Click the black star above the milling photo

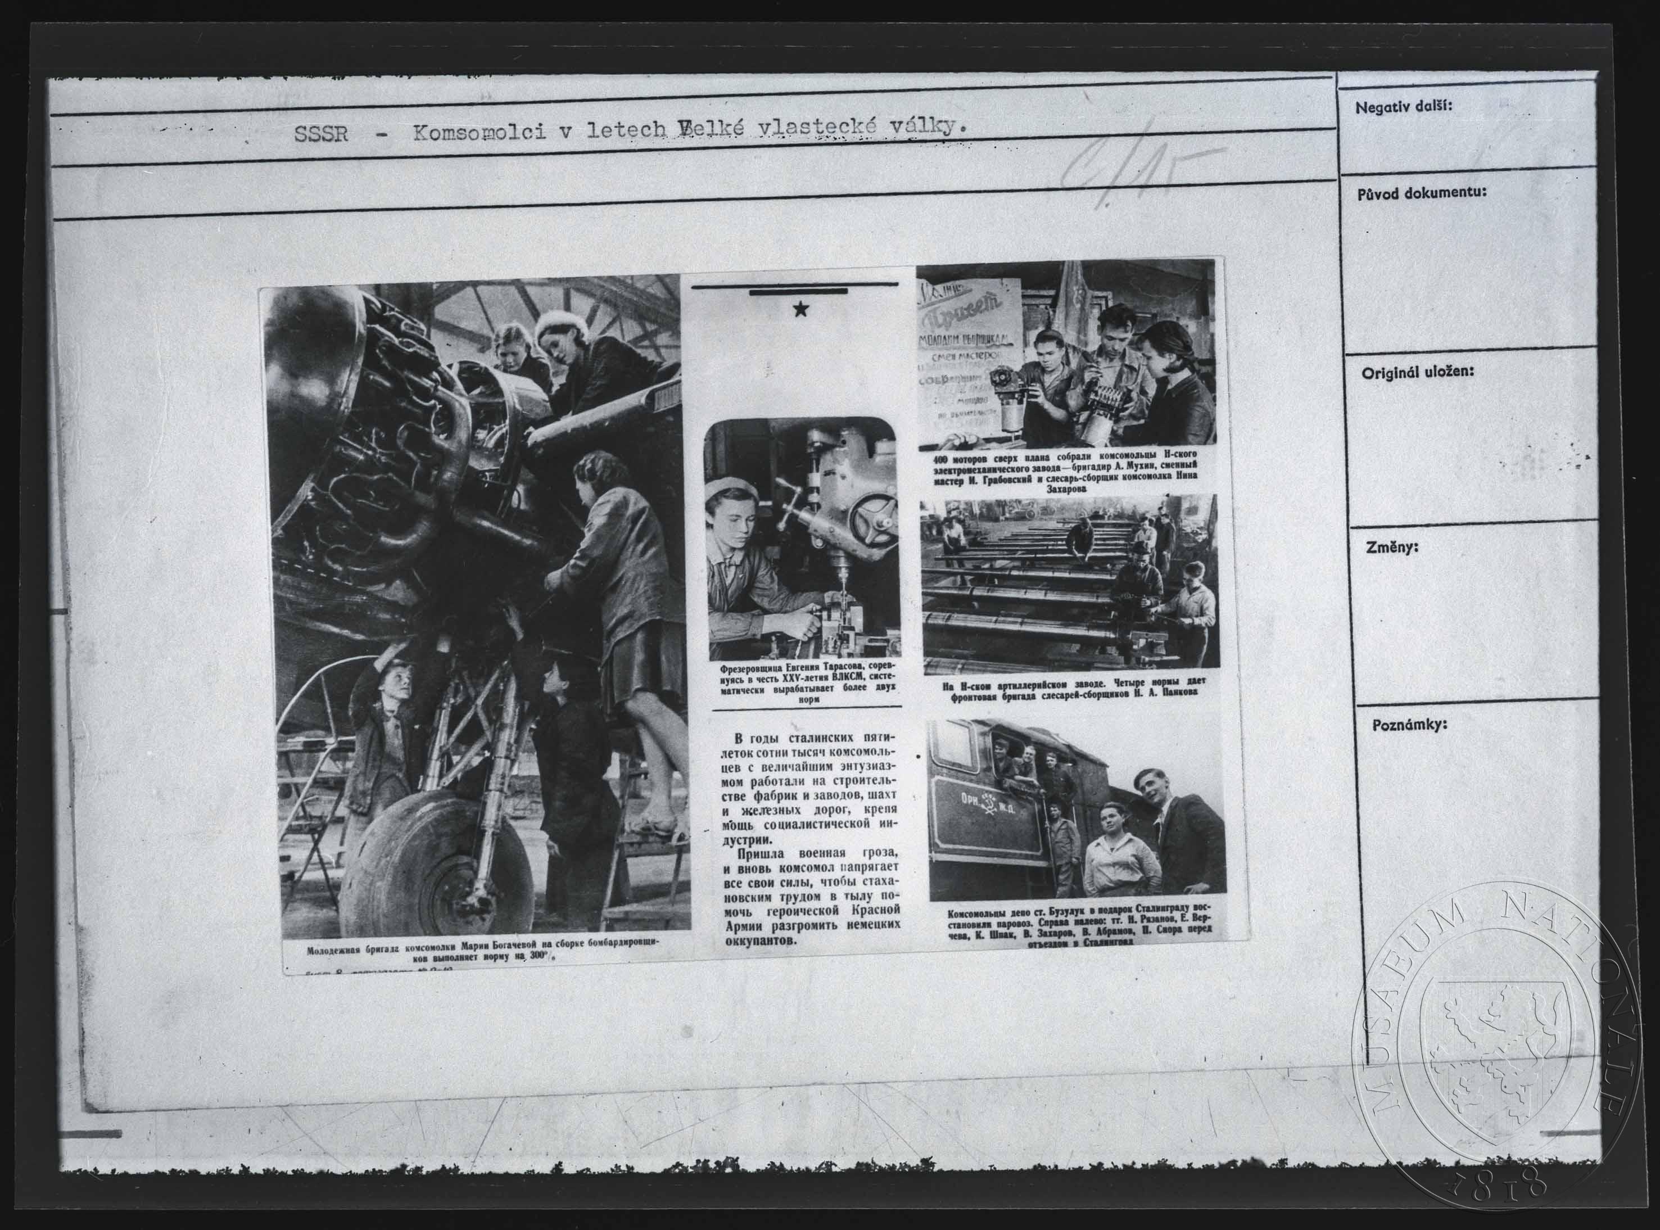click(800, 308)
